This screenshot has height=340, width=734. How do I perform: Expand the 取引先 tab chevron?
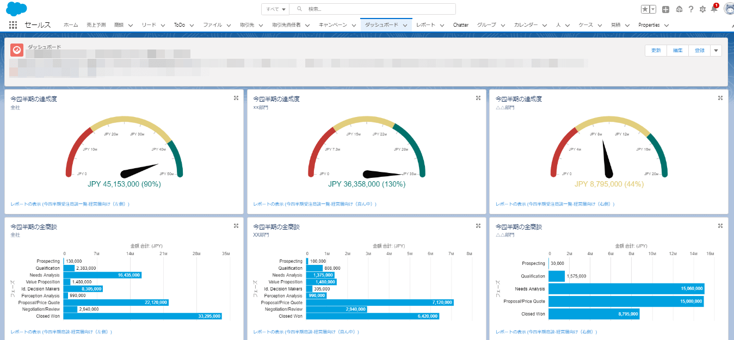[x=261, y=24]
